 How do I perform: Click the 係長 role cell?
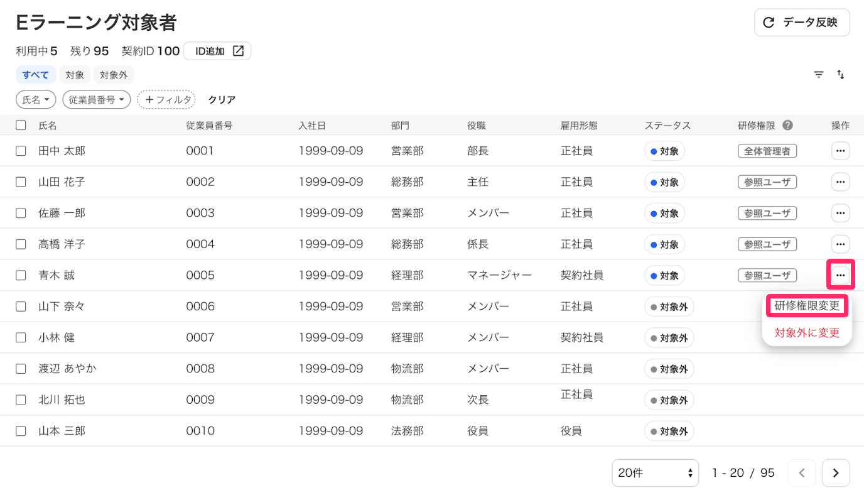(478, 244)
